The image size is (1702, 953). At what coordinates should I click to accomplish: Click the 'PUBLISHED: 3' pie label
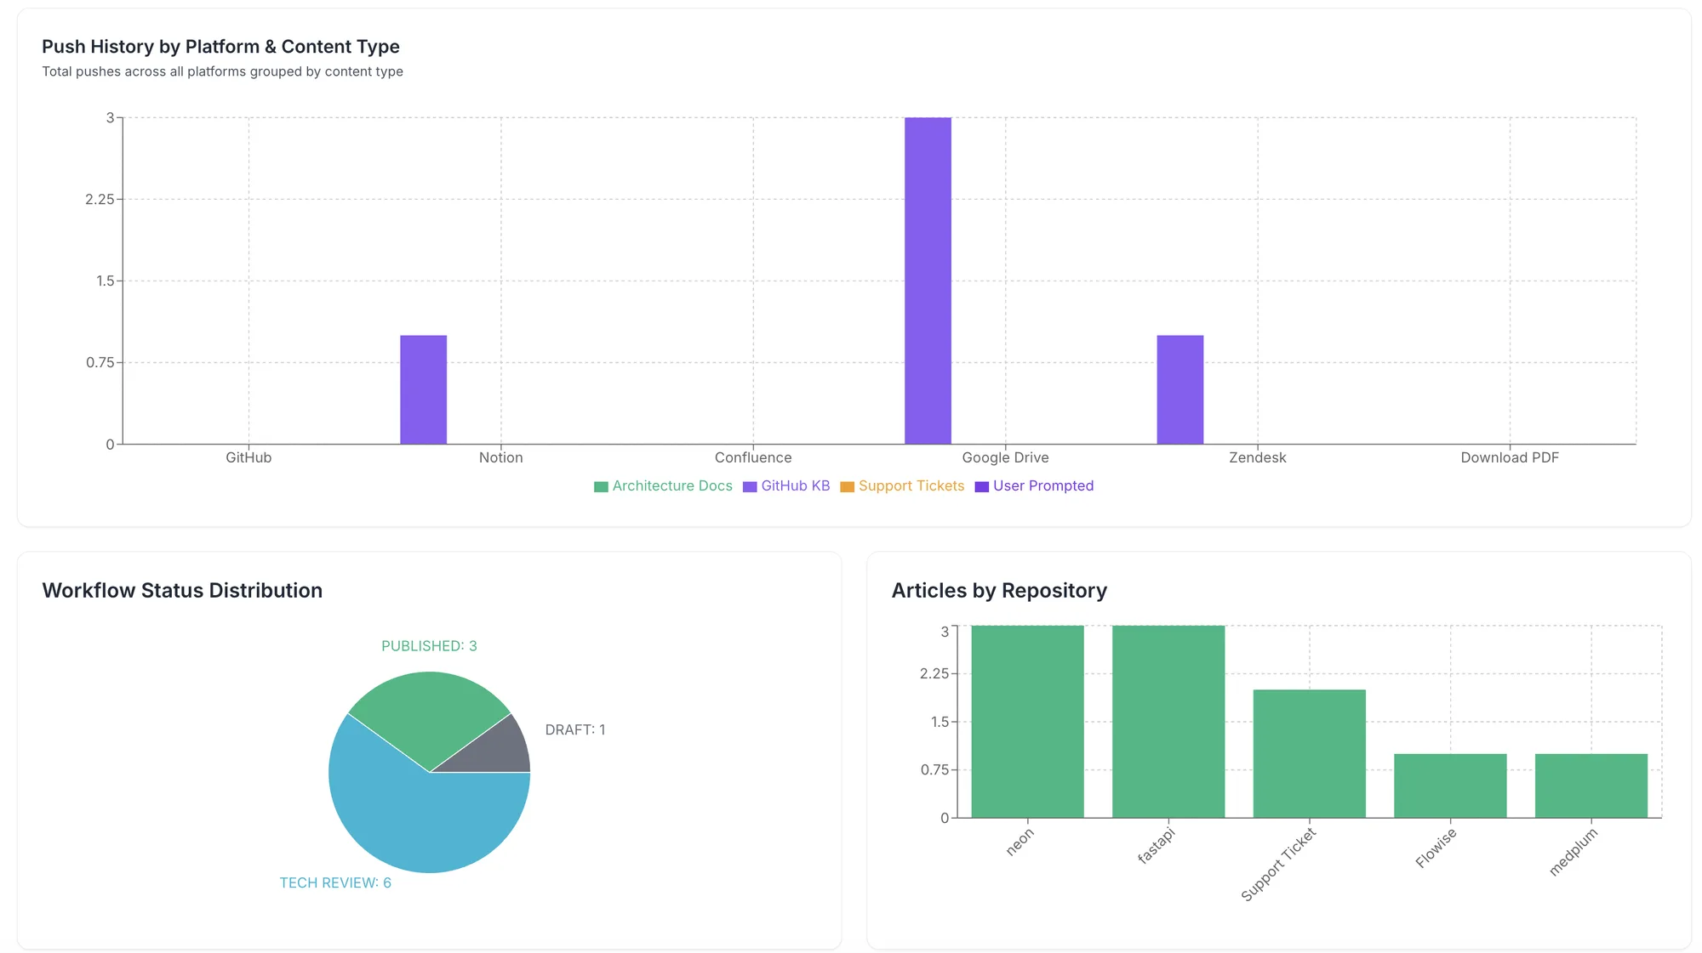tap(429, 646)
